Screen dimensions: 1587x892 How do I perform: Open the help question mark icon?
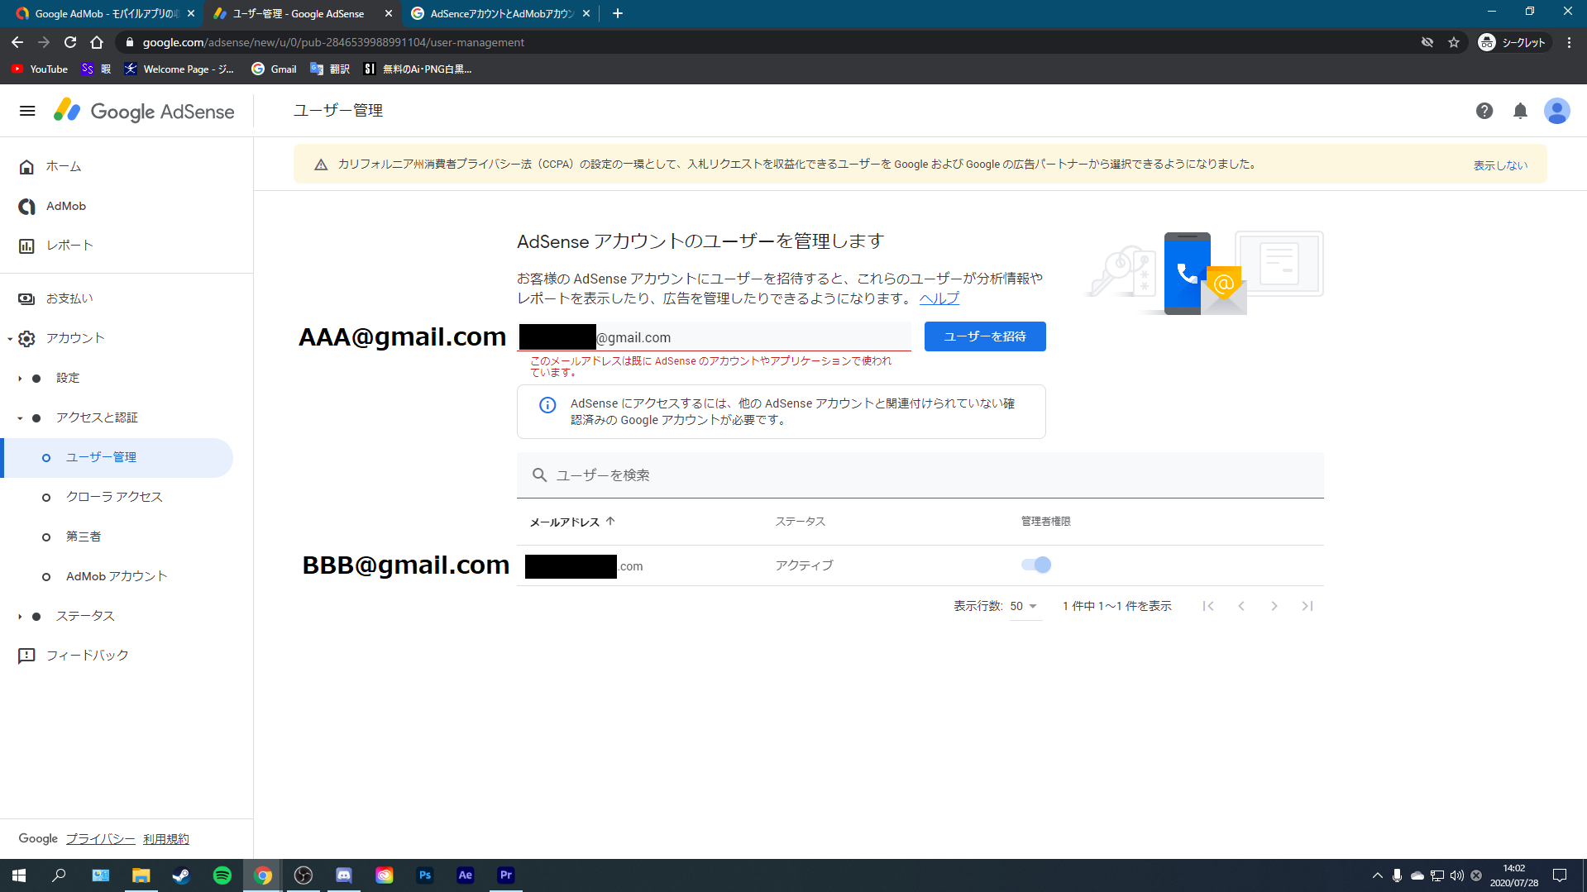[x=1484, y=111]
